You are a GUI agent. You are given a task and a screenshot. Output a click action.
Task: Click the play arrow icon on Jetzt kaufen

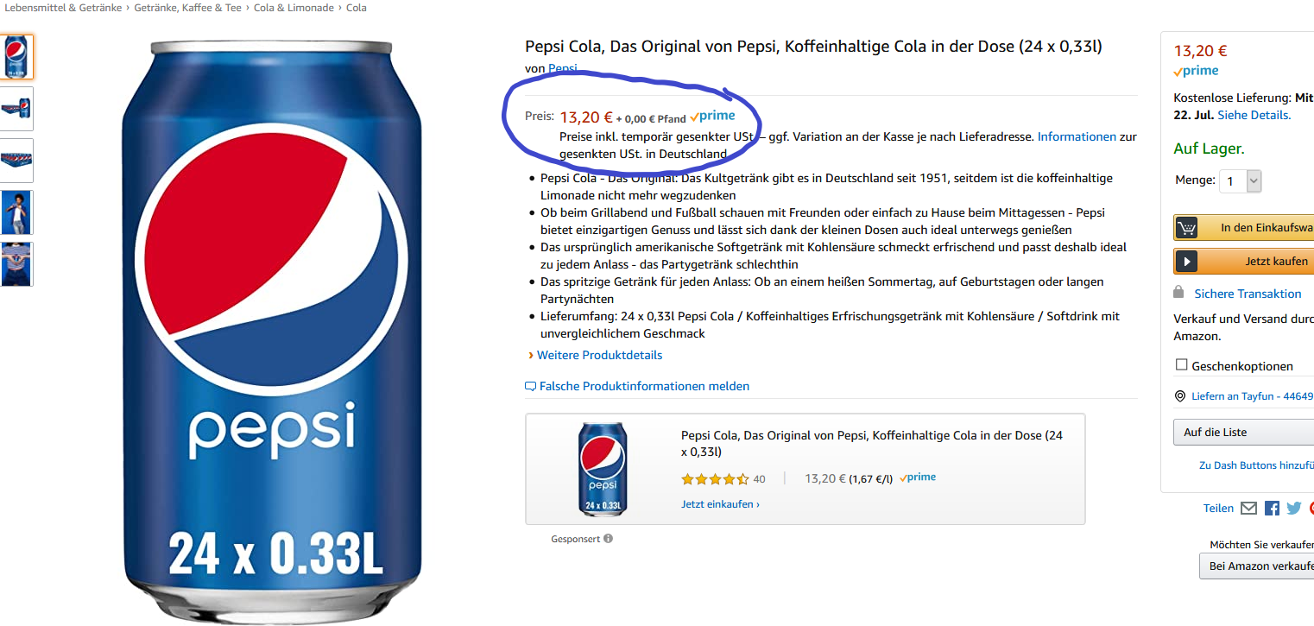click(1187, 261)
